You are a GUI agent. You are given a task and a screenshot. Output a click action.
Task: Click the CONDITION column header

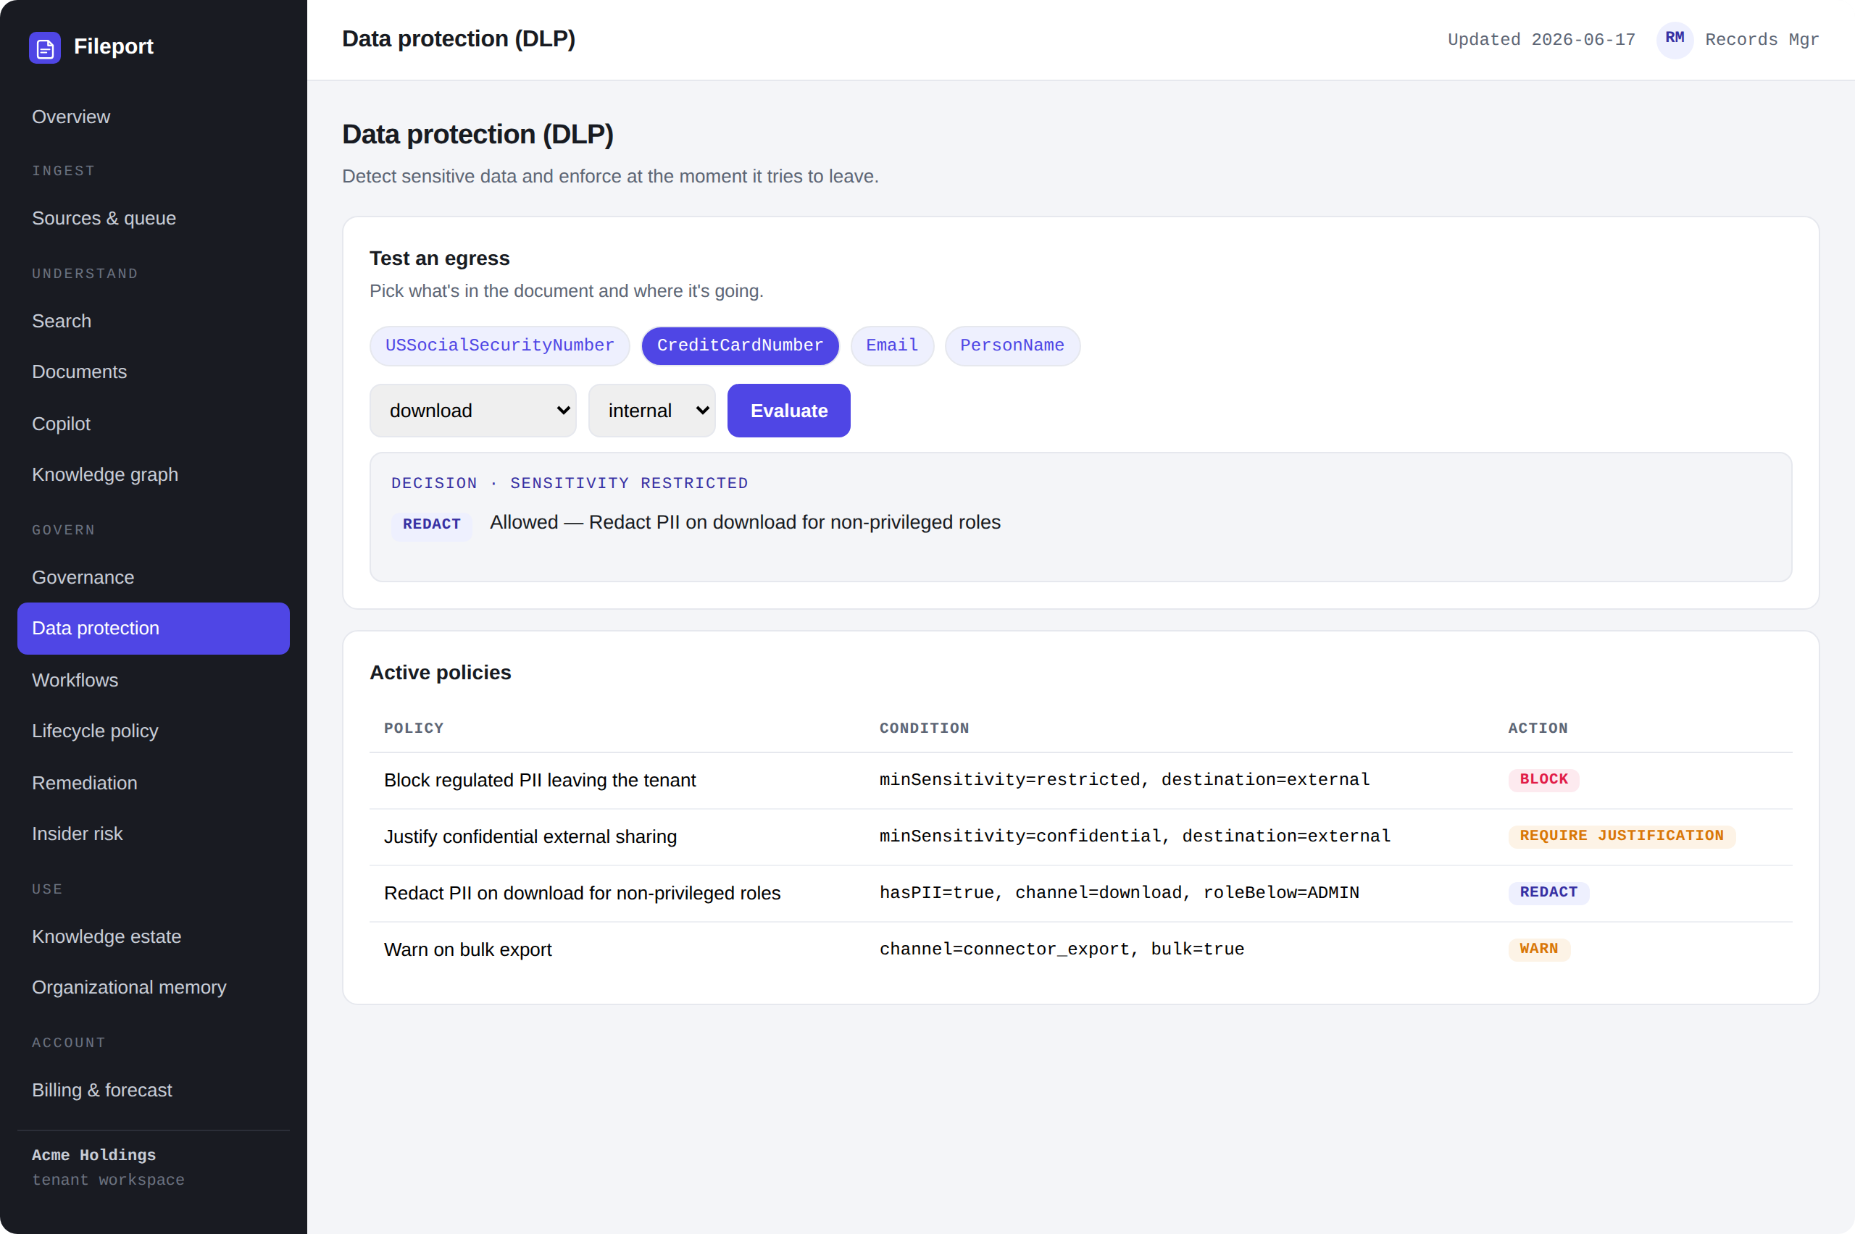click(x=924, y=729)
